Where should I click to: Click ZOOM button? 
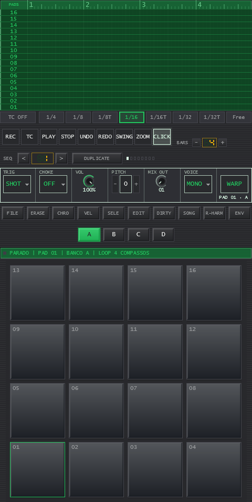click(x=143, y=137)
